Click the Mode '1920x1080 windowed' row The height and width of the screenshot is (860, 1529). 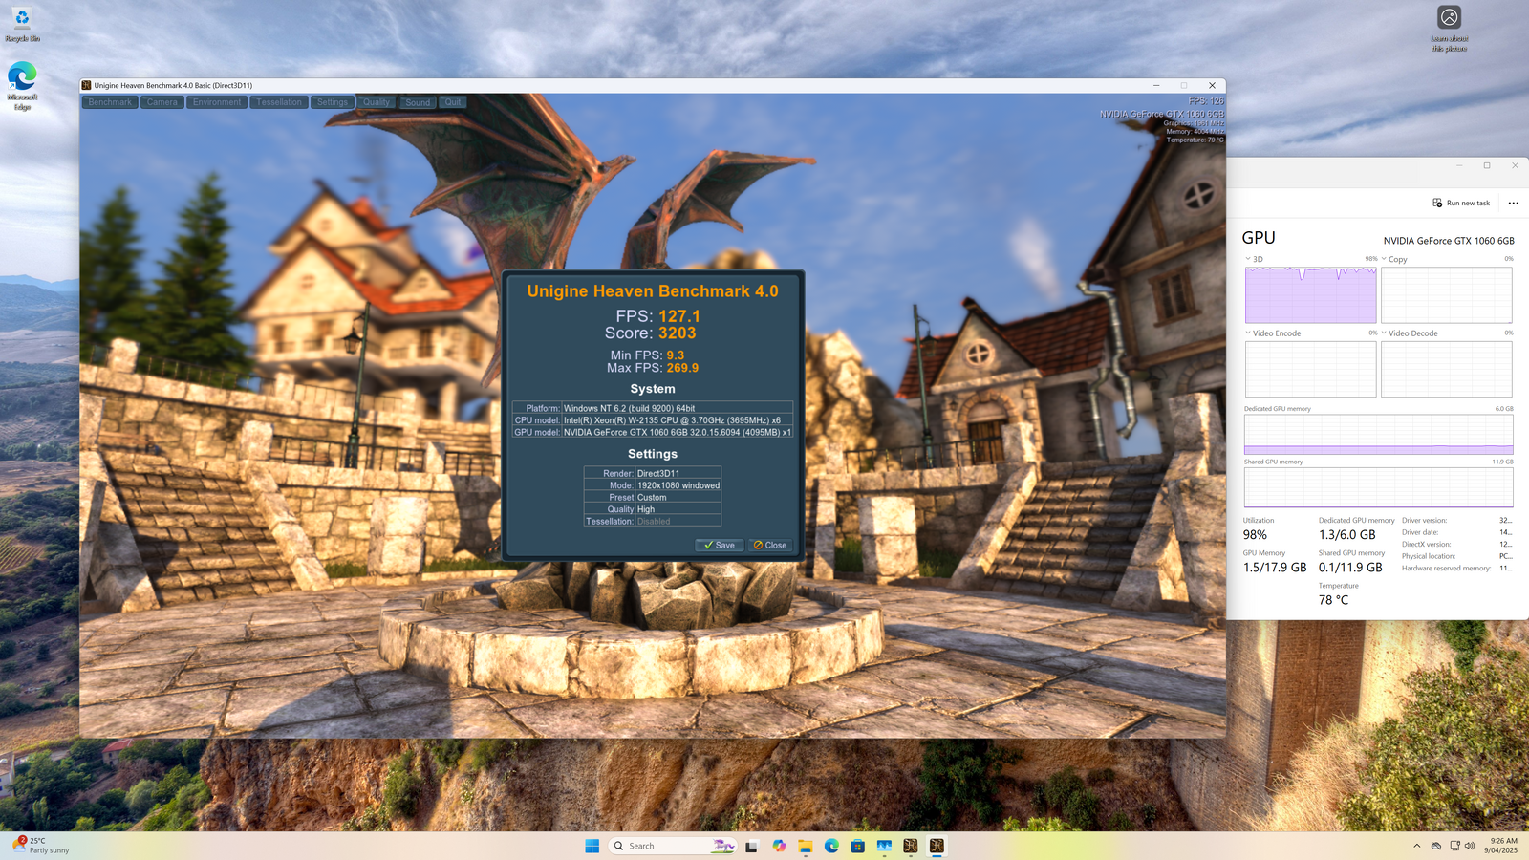(x=653, y=485)
